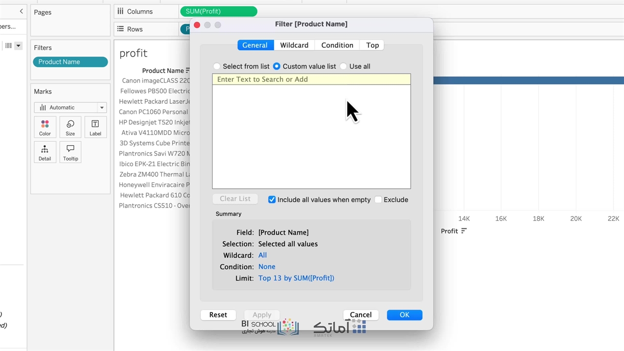Click the 'Enter Text to Search or Add' field
The width and height of the screenshot is (624, 351).
[311, 79]
